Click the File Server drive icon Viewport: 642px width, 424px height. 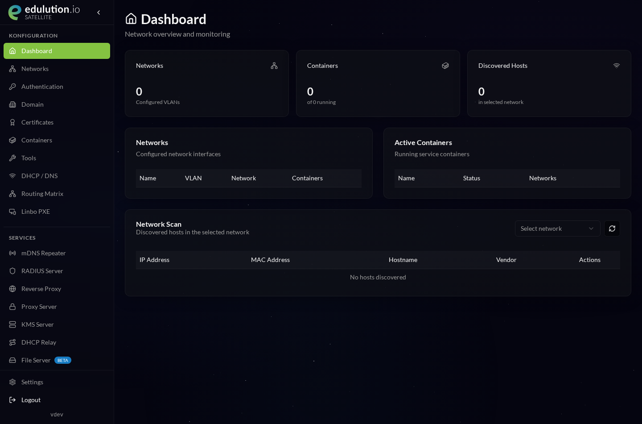[x=12, y=360]
